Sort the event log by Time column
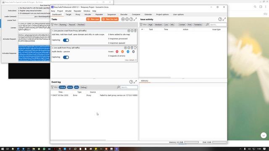Viewport: 269px width, 151px height. click(x=61, y=92)
